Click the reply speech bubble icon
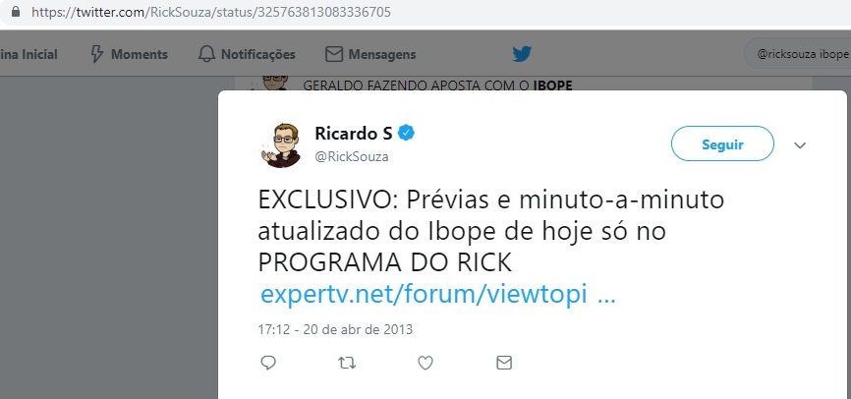 (x=268, y=363)
